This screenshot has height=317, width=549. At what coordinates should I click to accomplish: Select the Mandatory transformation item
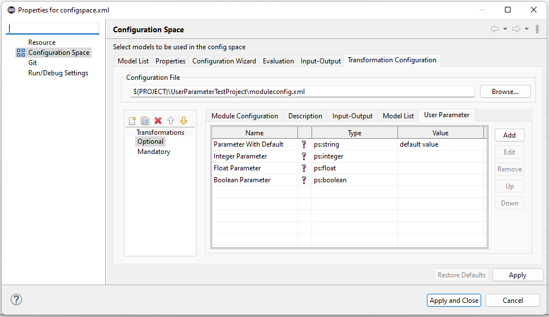tap(153, 152)
